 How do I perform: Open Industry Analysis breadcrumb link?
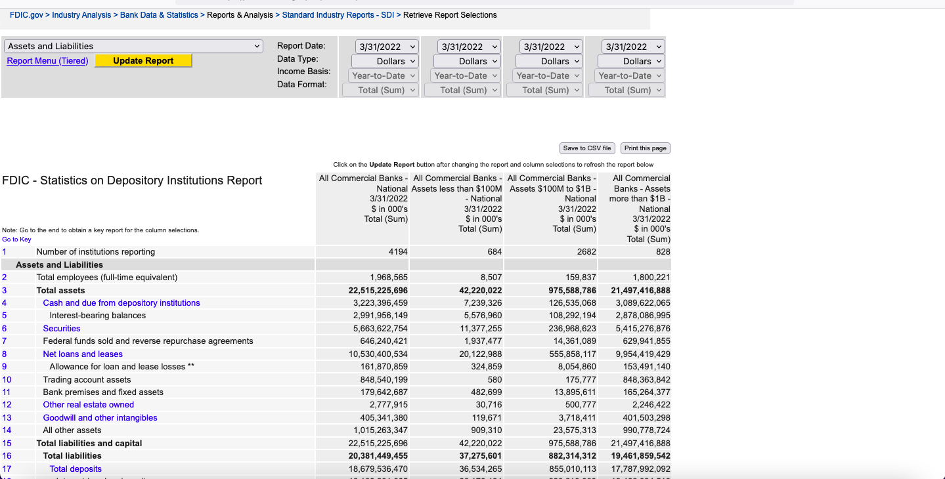81,15
